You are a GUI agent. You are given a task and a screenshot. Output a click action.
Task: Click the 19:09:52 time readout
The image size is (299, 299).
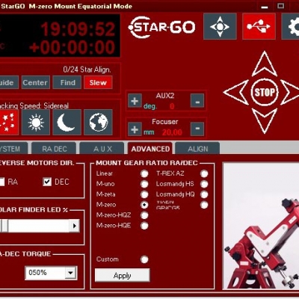coord(78,29)
